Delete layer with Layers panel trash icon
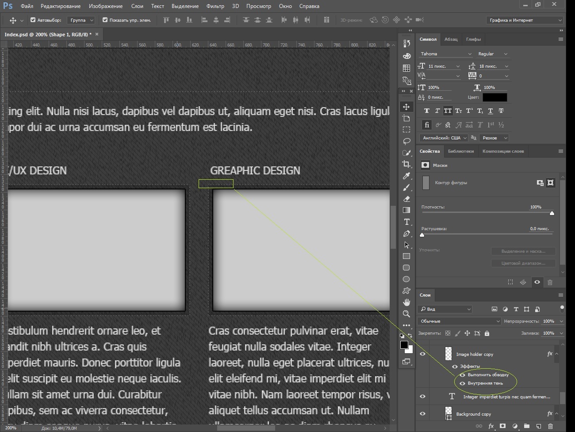The height and width of the screenshot is (432, 575). 551,426
